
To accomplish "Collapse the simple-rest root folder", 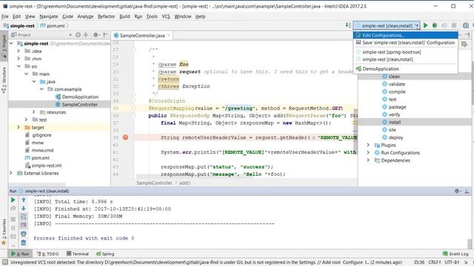I will [x=12, y=44].
